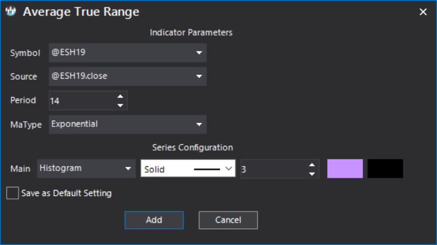
Task: Click the Cancel button
Action: coord(228,220)
